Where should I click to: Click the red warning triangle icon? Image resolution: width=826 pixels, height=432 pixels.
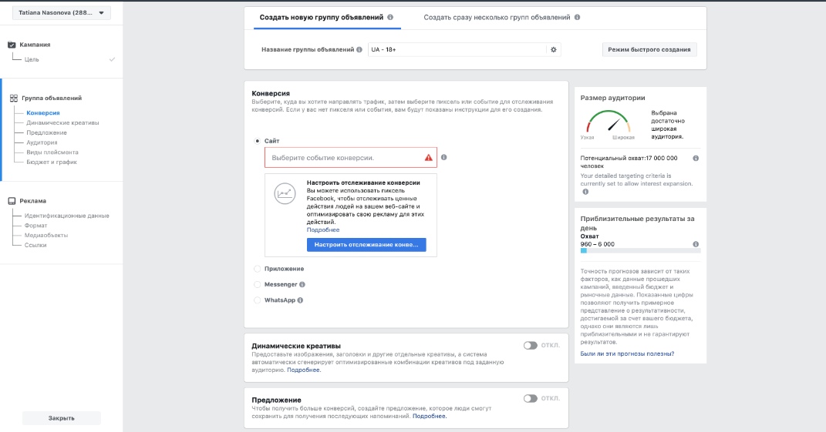pos(428,158)
